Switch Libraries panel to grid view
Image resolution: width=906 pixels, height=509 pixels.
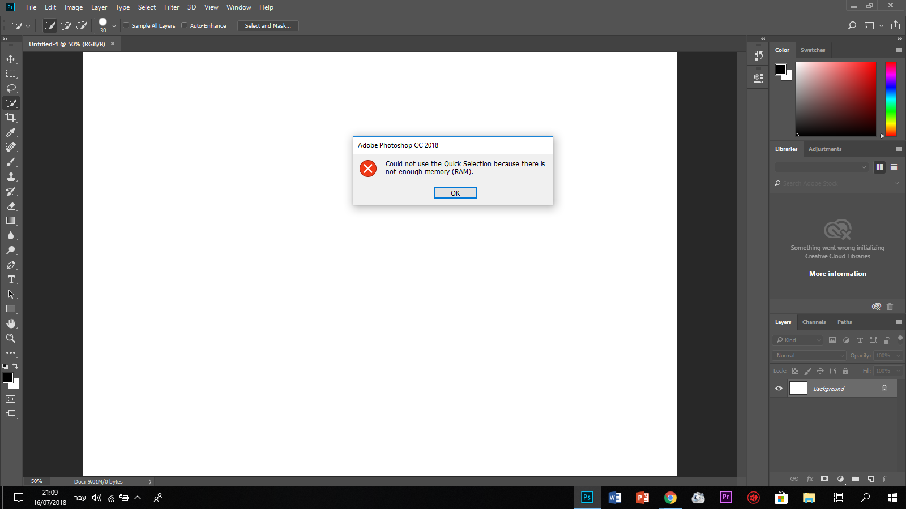(x=879, y=167)
